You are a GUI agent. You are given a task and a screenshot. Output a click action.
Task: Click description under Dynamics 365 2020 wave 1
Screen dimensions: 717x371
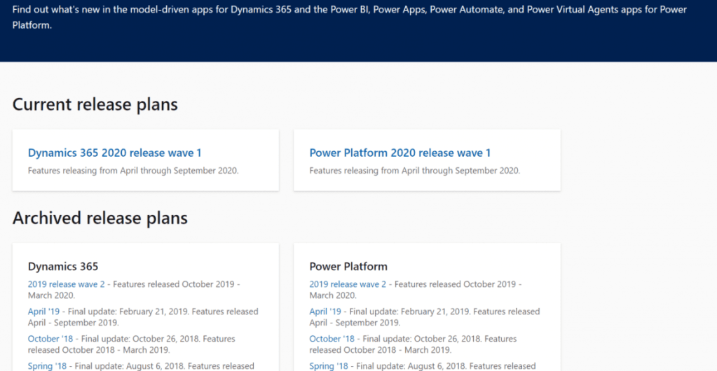coord(133,170)
